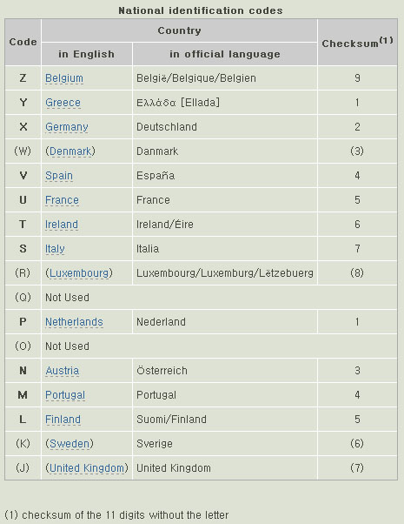Visit the United Kingdom link

pos(87,468)
